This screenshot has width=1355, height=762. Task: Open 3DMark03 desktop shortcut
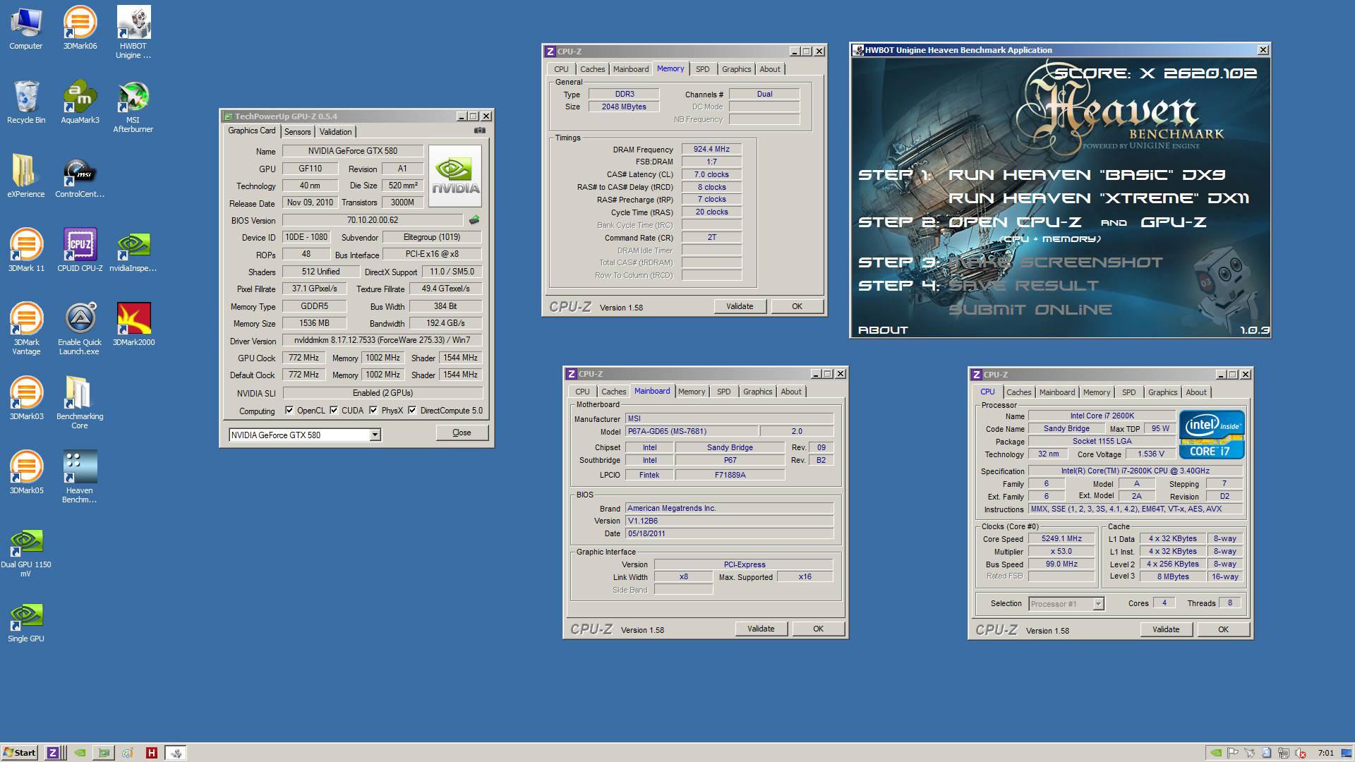pyautogui.click(x=26, y=399)
